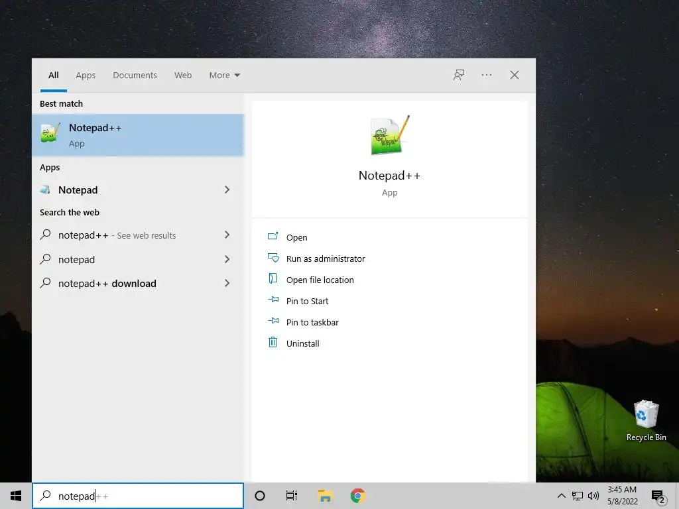Choose Run as administrator
The image size is (679, 509).
(x=316, y=258)
